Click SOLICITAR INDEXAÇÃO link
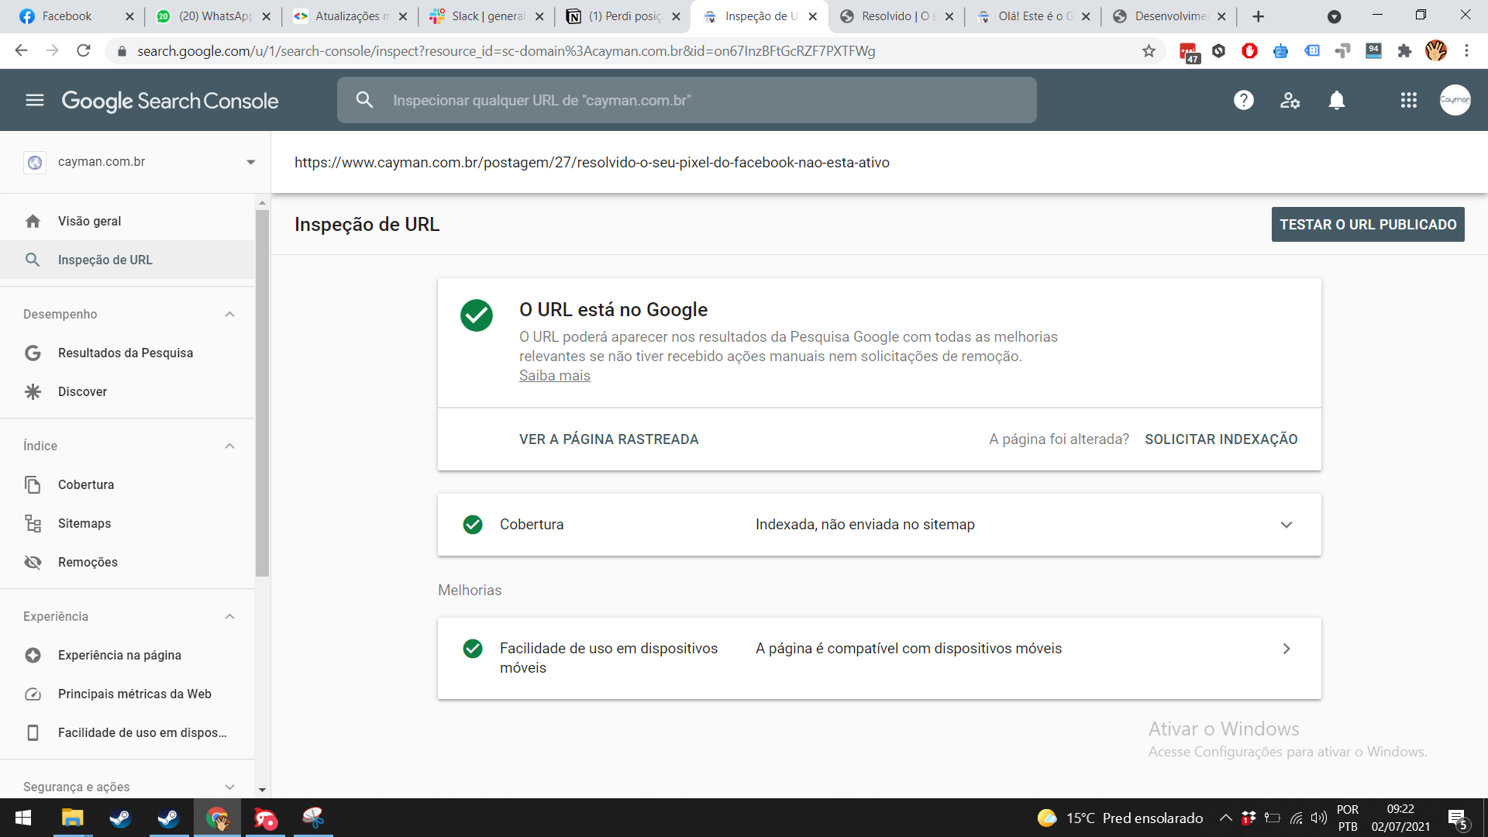Image resolution: width=1488 pixels, height=837 pixels. tap(1221, 439)
